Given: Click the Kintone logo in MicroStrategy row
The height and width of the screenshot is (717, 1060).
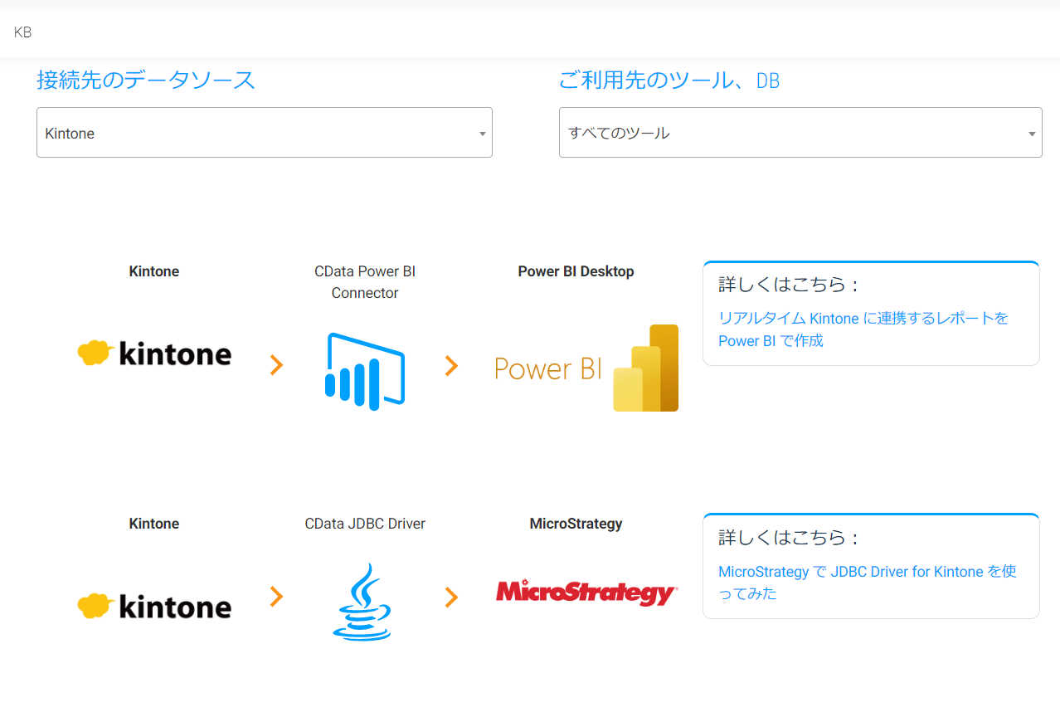Looking at the screenshot, I should tap(154, 607).
